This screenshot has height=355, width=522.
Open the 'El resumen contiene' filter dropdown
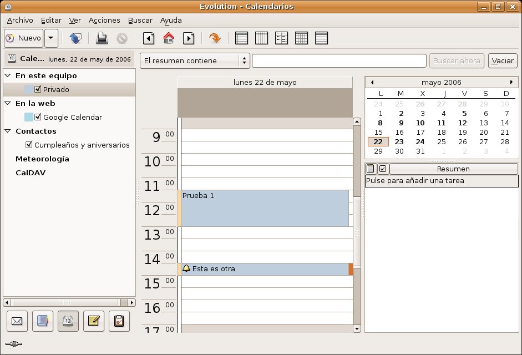click(195, 61)
